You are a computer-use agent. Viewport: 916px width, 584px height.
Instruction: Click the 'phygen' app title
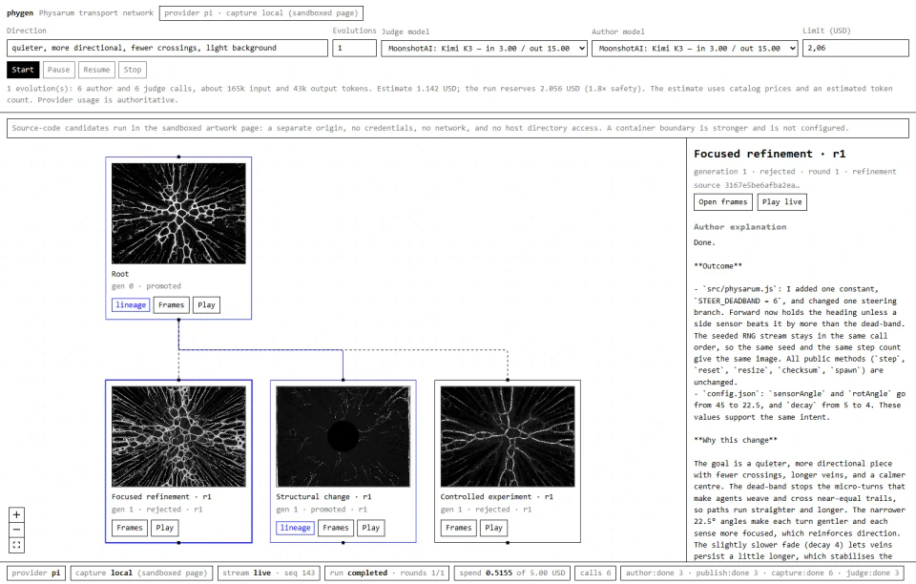point(20,12)
